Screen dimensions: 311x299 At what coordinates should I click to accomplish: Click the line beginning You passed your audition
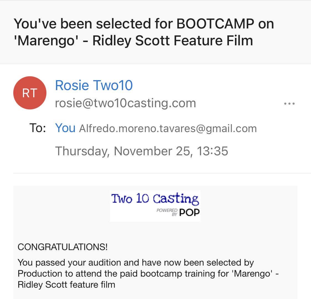[136, 263]
